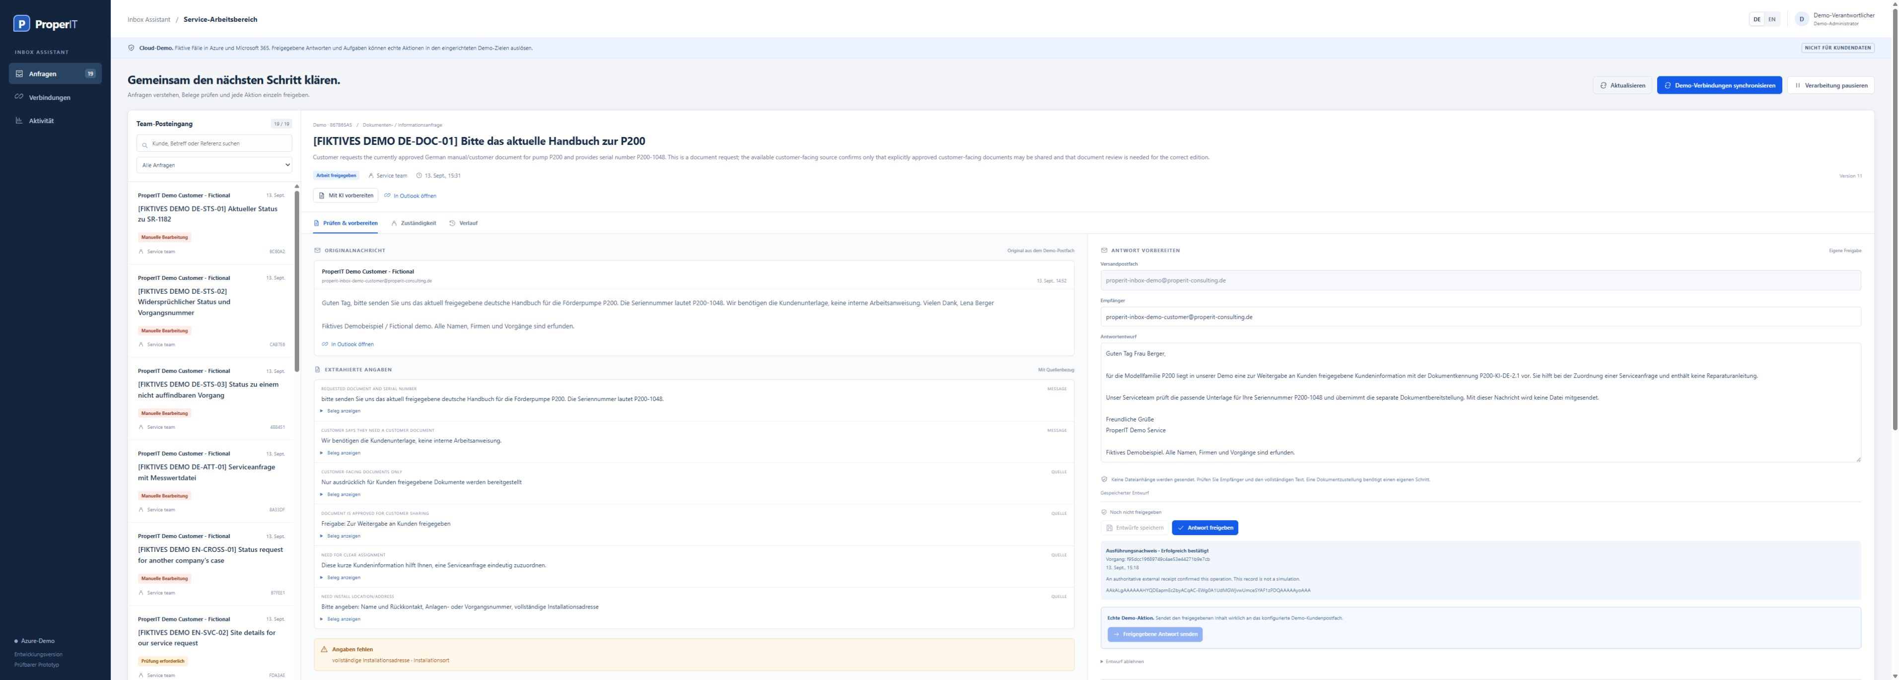
Task: Expand the Entwurf ablehnen disclosure
Action: (x=1122, y=662)
